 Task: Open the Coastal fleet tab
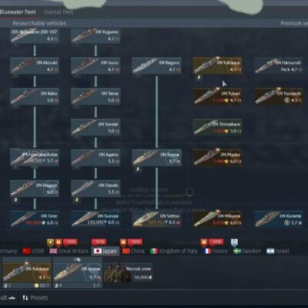coord(59,12)
